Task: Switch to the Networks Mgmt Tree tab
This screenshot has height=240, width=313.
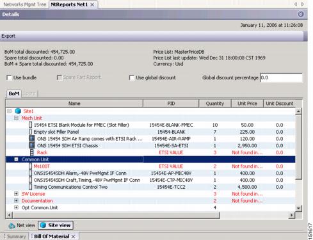Action: pyautogui.click(x=24, y=4)
